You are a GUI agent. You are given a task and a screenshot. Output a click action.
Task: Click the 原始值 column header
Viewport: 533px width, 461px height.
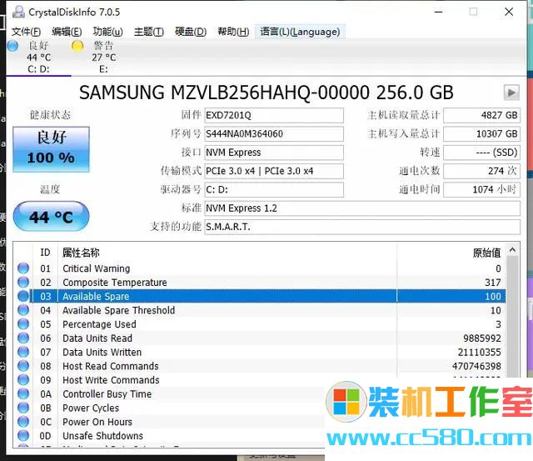tap(451, 253)
